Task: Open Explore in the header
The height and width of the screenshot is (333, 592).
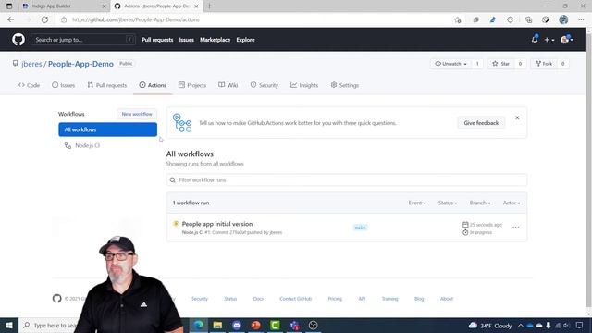Action: pyautogui.click(x=245, y=40)
